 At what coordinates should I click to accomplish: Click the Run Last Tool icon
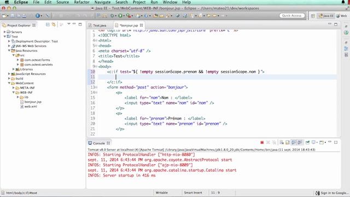pyautogui.click(x=129, y=16)
